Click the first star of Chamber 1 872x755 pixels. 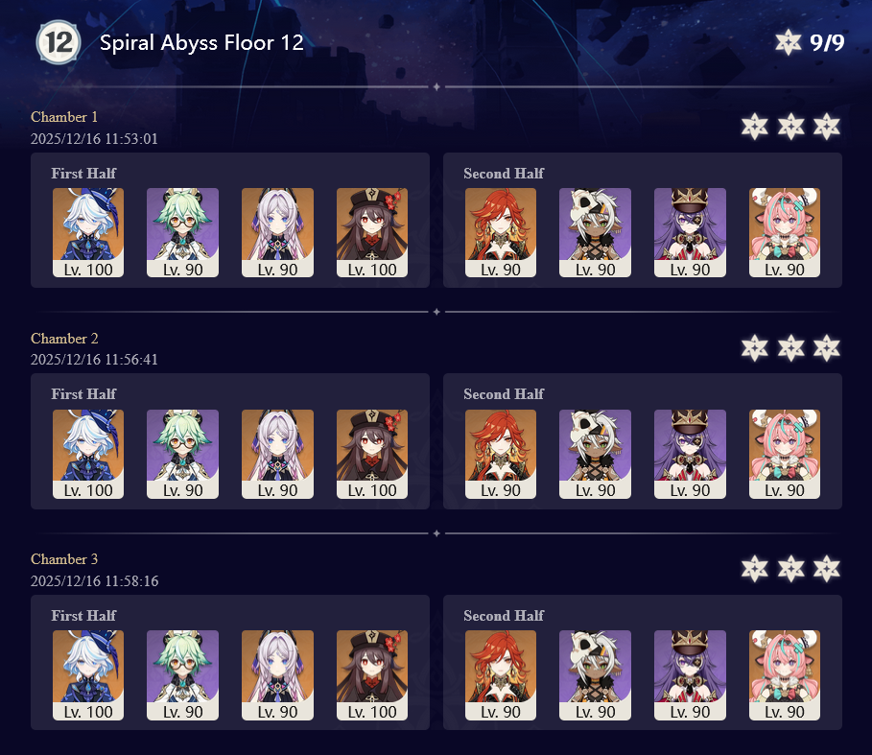[755, 127]
